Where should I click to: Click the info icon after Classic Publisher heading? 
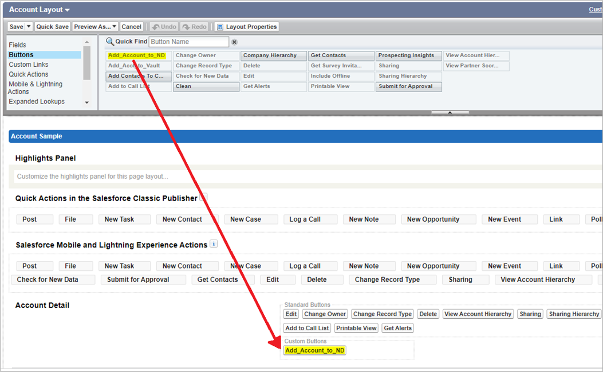coord(202,197)
